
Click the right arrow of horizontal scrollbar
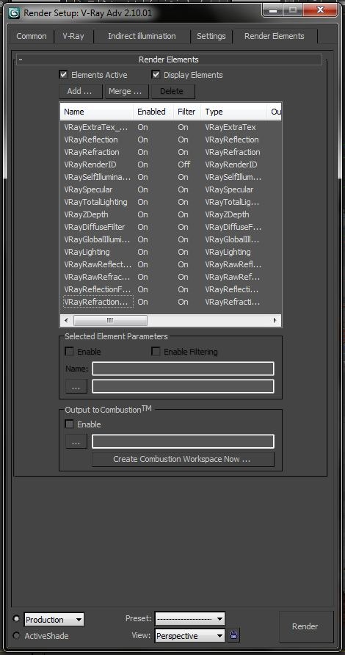[x=275, y=320]
